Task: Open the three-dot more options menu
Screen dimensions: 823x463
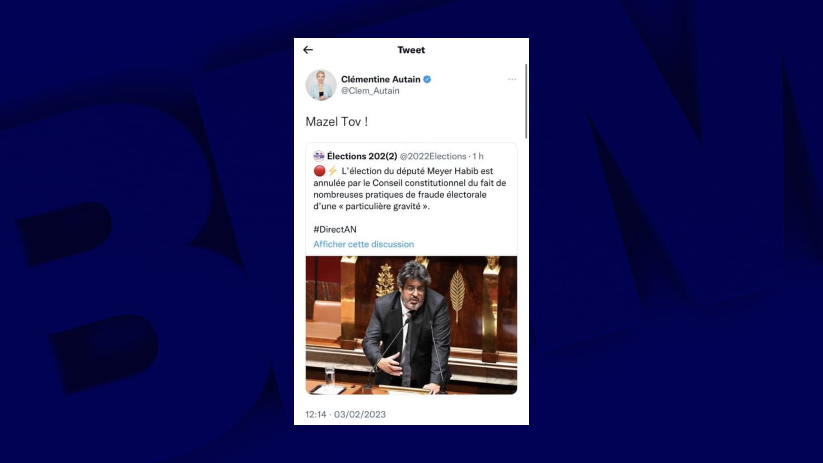Action: (512, 79)
